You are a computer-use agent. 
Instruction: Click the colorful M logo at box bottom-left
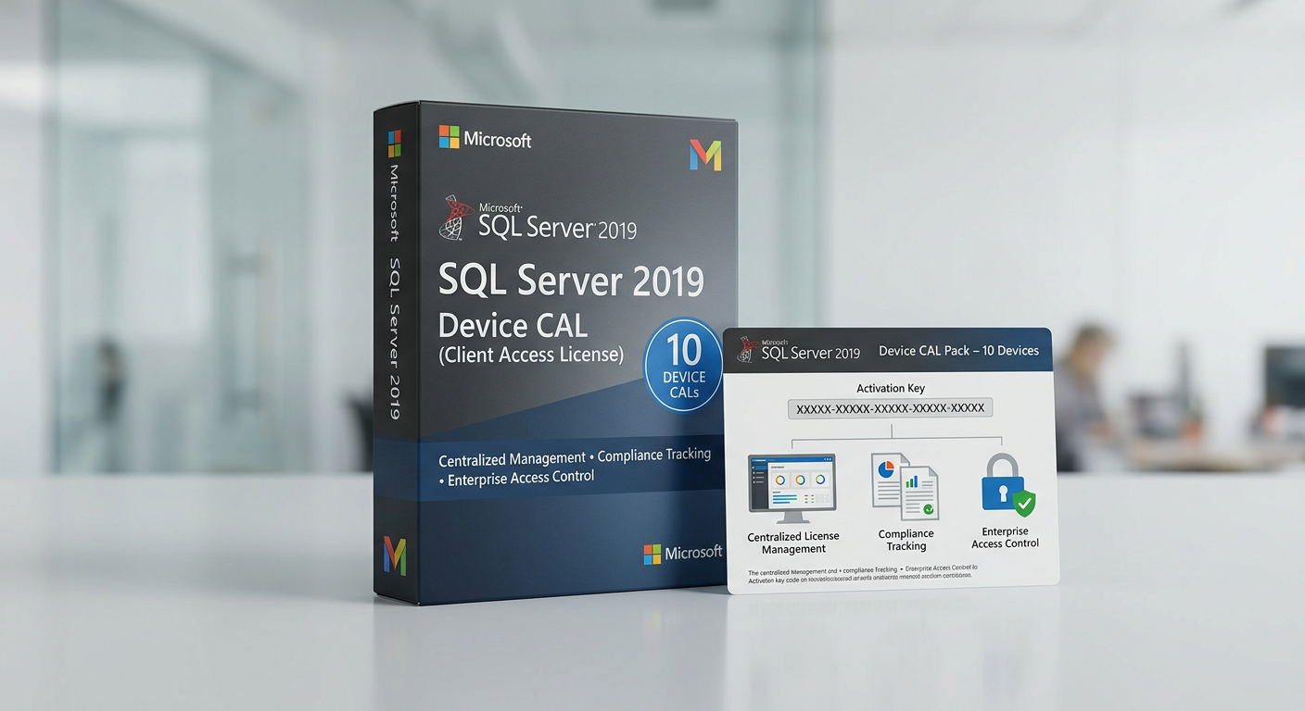point(395,554)
